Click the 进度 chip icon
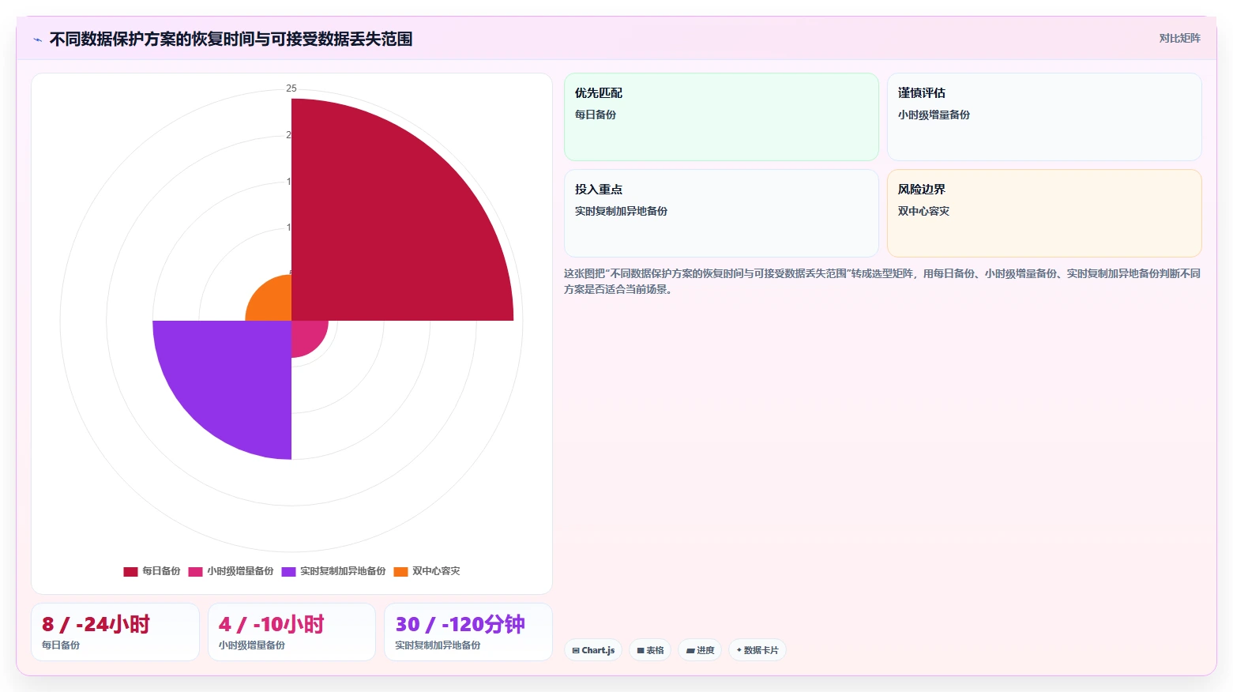Screen dimensions: 1233x692 tap(690, 651)
